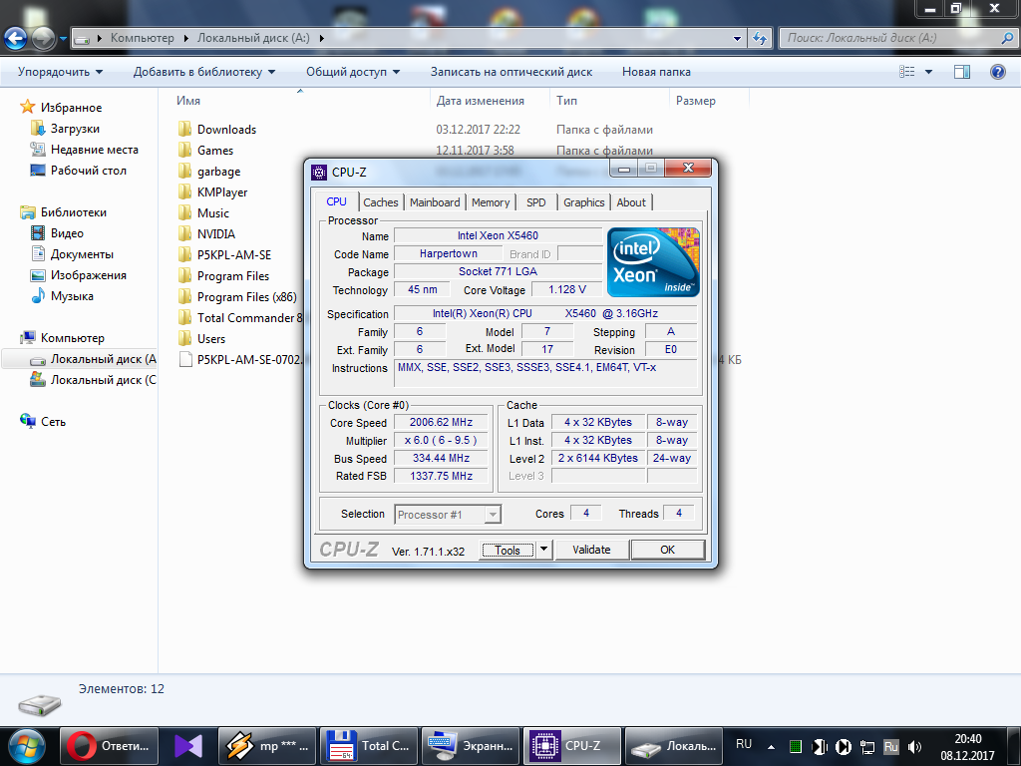Image resolution: width=1021 pixels, height=766 pixels.
Task: Open the Видео library
Action: click(x=67, y=233)
